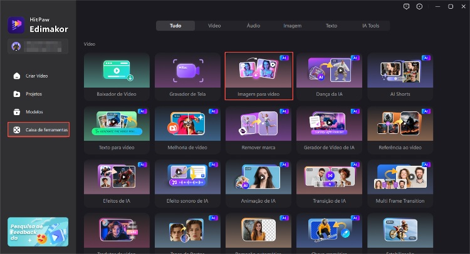
Task: Open the Efeitos de IA tool
Action: click(117, 183)
